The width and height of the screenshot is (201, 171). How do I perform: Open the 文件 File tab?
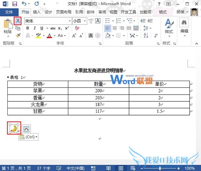[9, 12]
